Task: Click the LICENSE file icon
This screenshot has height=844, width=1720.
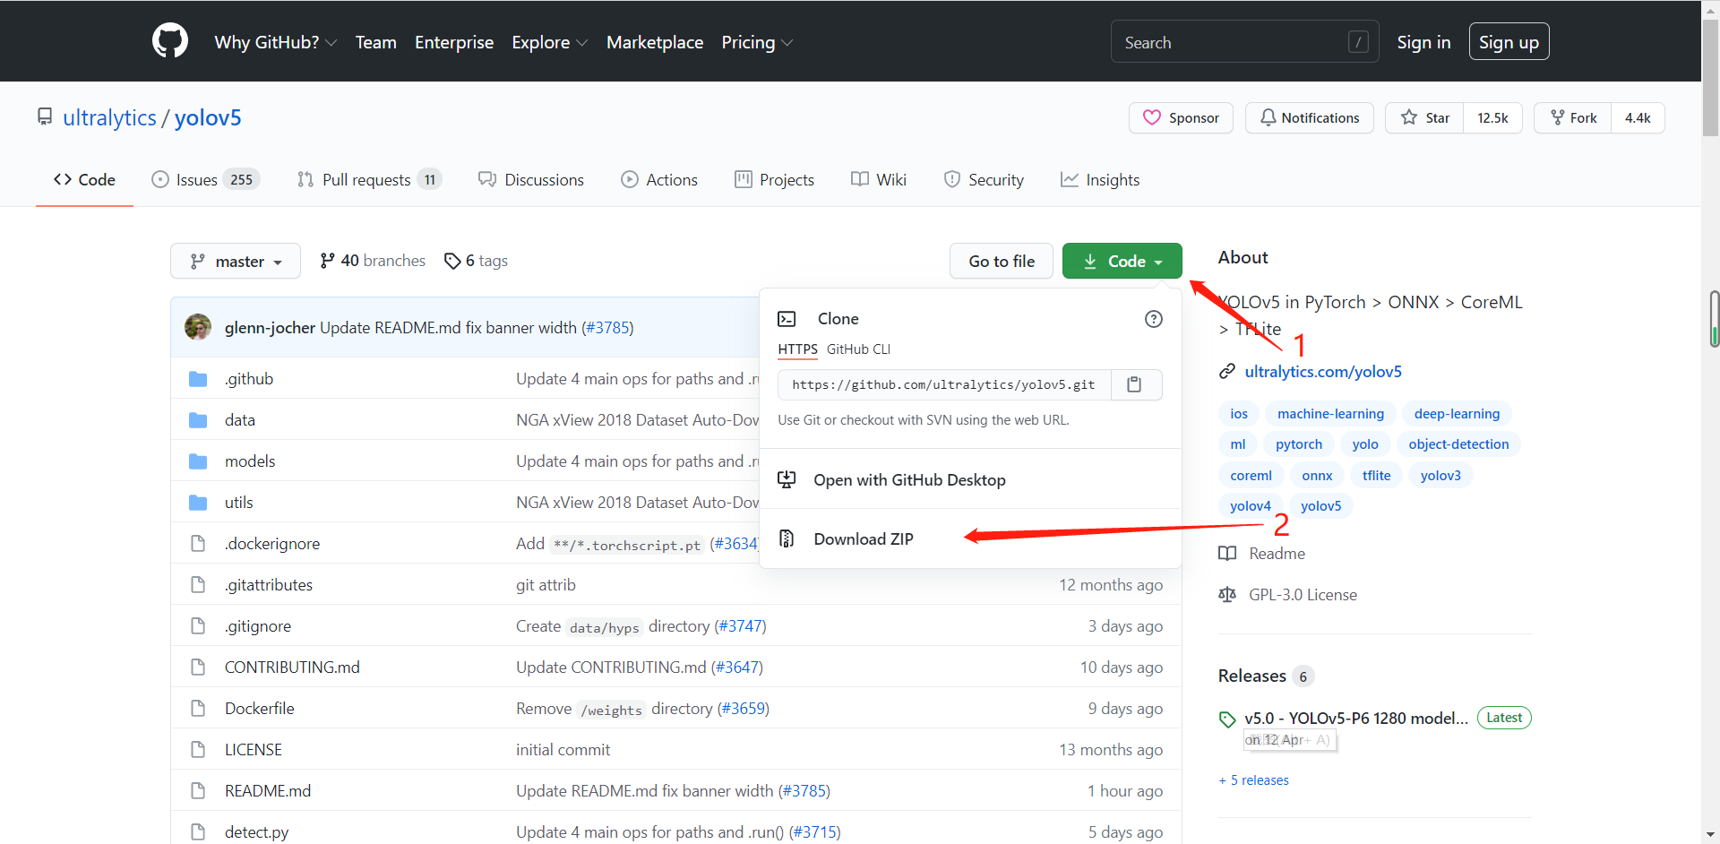Action: click(x=198, y=750)
